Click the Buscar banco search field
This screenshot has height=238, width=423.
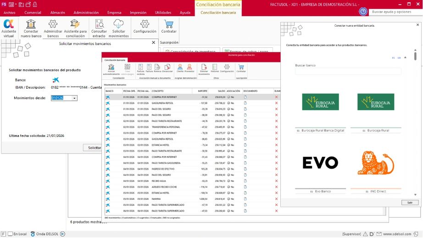click(x=348, y=71)
